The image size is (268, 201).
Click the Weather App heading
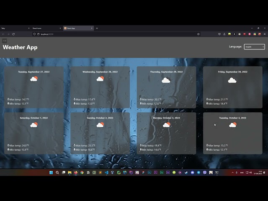pos(20,47)
